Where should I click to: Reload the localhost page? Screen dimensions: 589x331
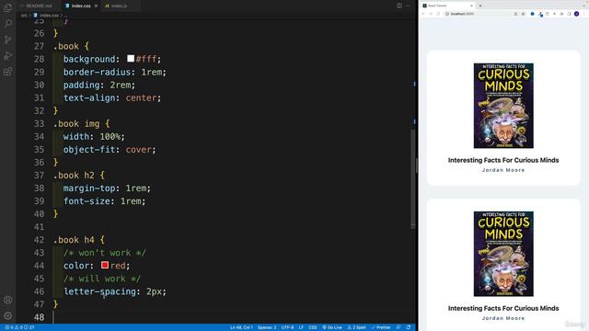(438, 14)
